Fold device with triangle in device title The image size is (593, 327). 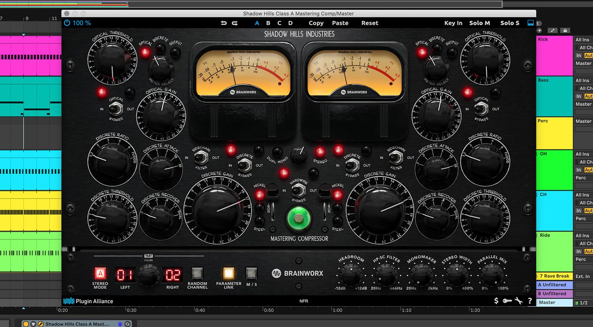(34, 324)
